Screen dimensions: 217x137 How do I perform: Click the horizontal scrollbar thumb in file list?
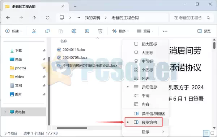72,128
